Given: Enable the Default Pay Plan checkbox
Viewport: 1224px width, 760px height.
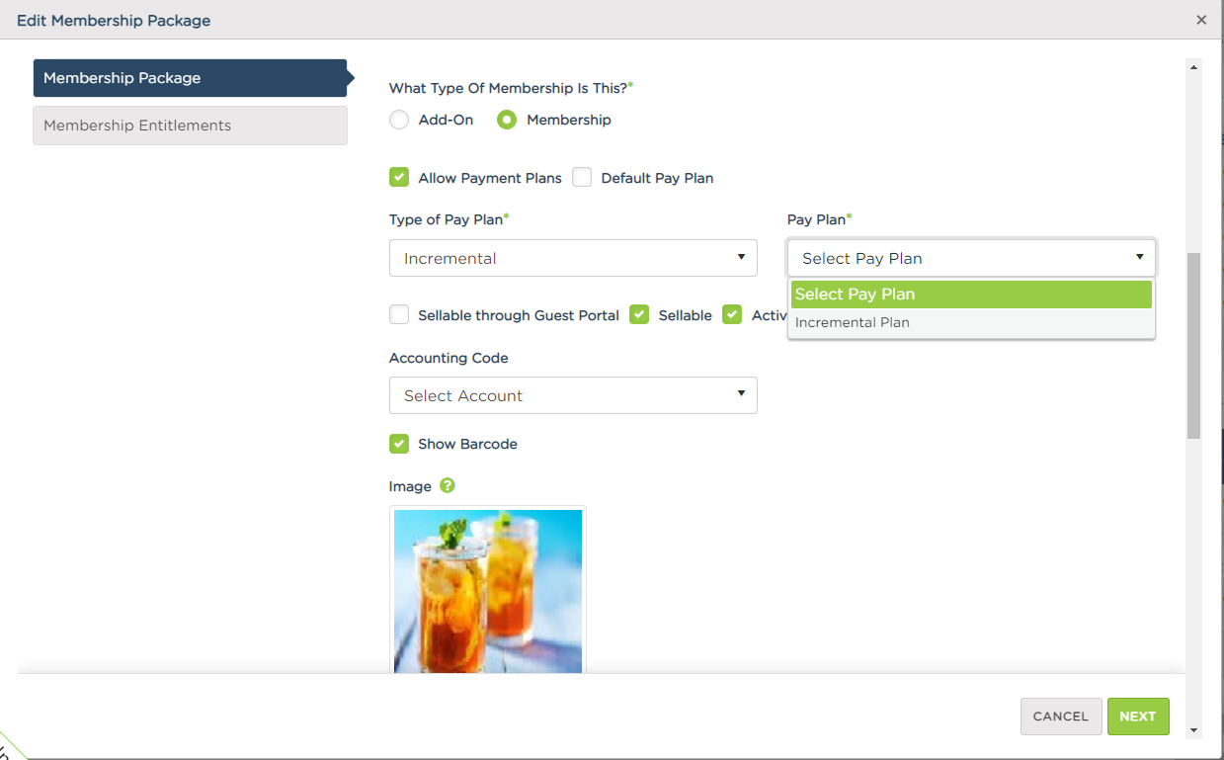Looking at the screenshot, I should (582, 178).
